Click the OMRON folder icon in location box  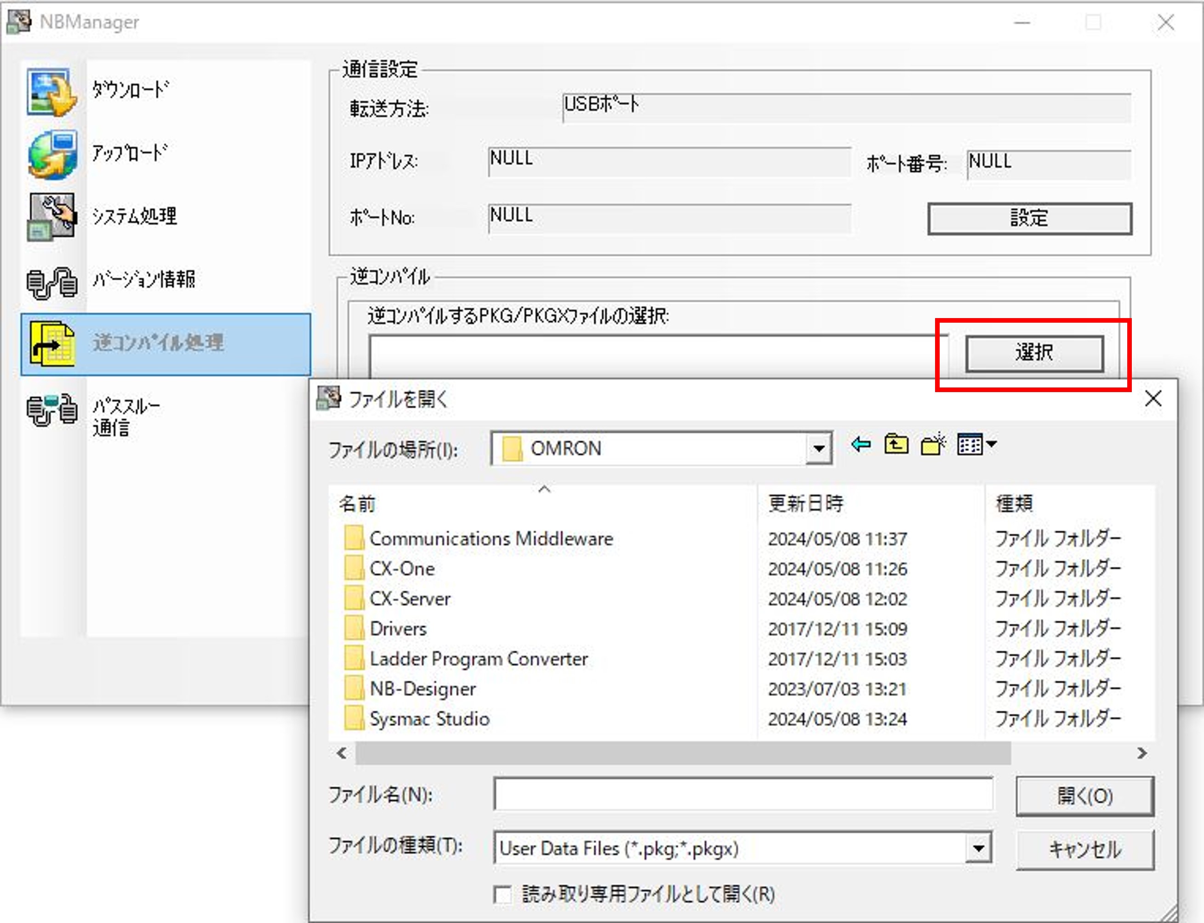coord(512,449)
